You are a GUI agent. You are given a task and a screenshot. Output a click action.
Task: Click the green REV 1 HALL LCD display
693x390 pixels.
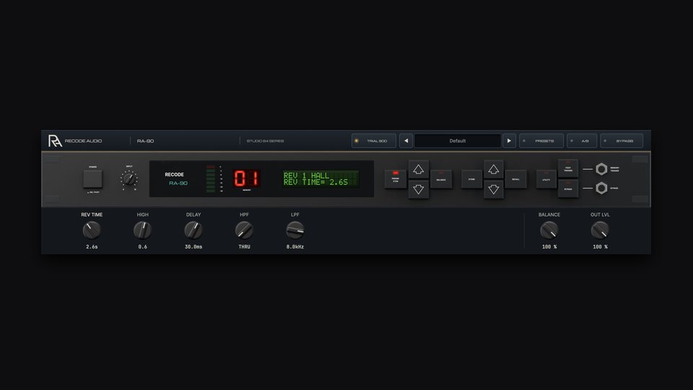(321, 178)
